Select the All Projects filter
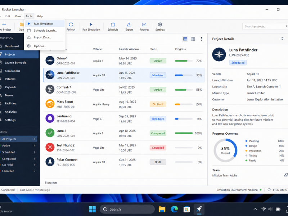288x216 pixels. (18, 139)
